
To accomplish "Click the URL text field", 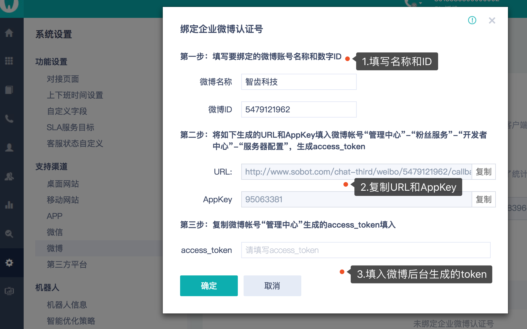I will click(x=356, y=172).
